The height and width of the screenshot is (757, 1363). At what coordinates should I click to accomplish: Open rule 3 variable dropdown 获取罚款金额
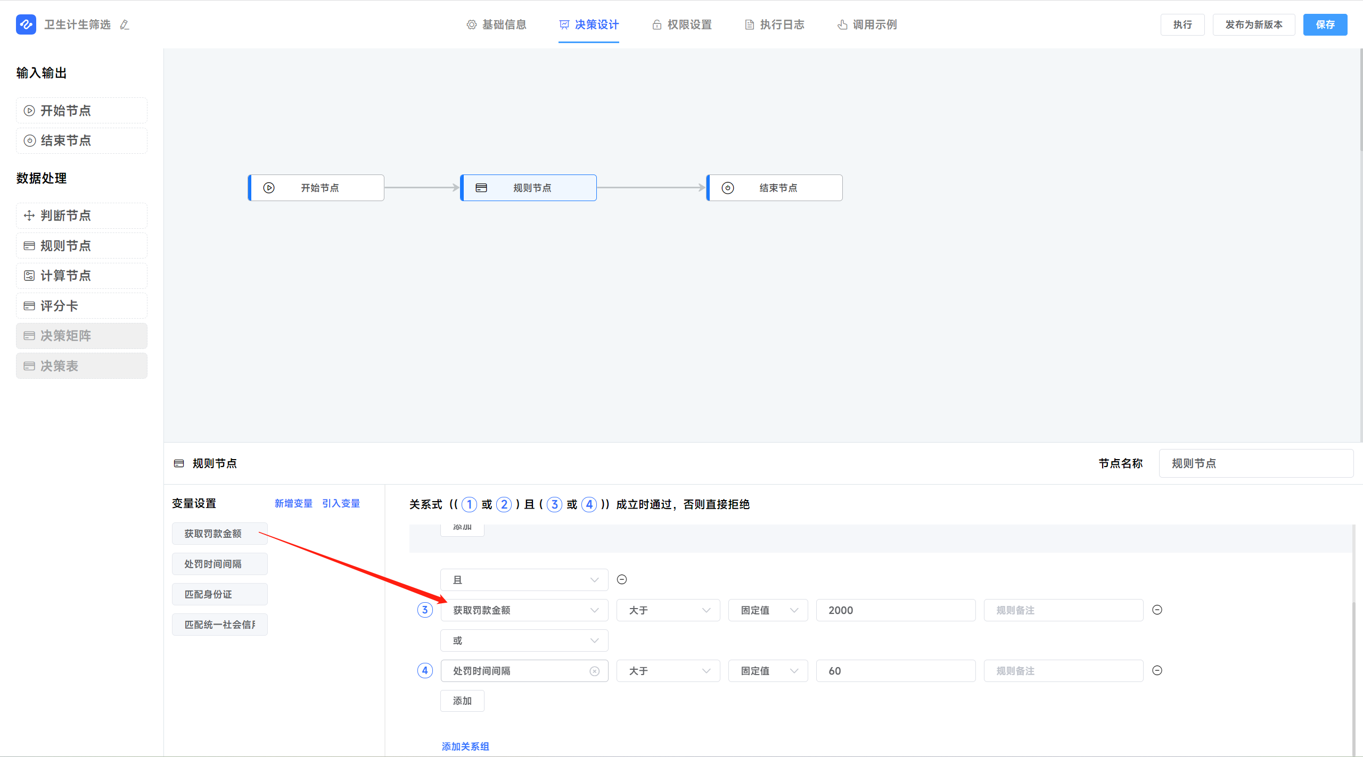(524, 610)
